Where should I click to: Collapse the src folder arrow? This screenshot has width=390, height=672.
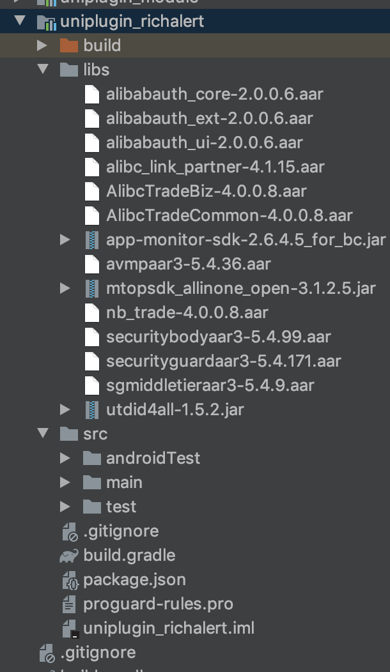click(43, 433)
